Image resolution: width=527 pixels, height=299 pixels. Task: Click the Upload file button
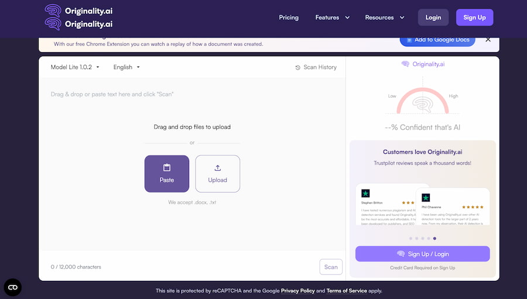[217, 174]
